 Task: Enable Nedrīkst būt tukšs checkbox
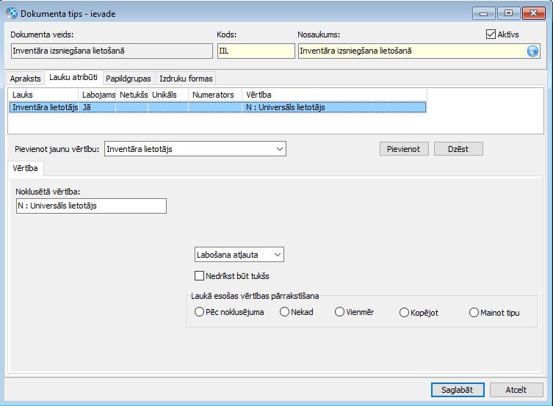[199, 275]
